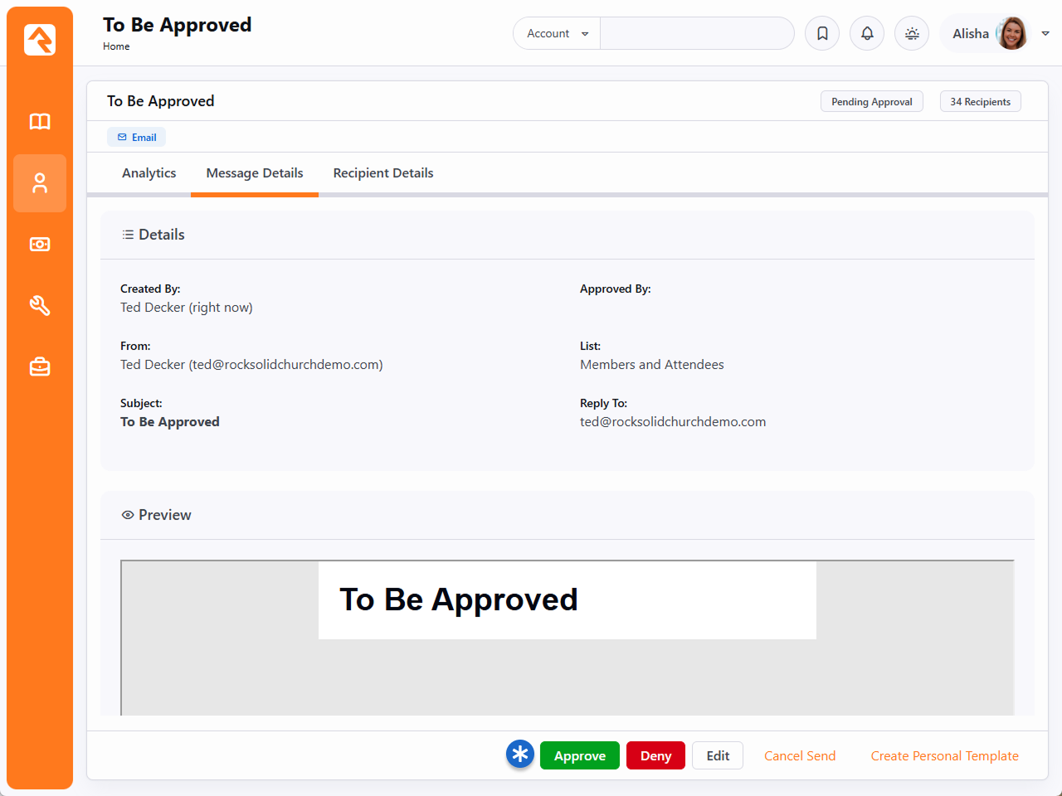This screenshot has height=796, width=1062.
Task: Click the search input field in header
Action: 697,33
